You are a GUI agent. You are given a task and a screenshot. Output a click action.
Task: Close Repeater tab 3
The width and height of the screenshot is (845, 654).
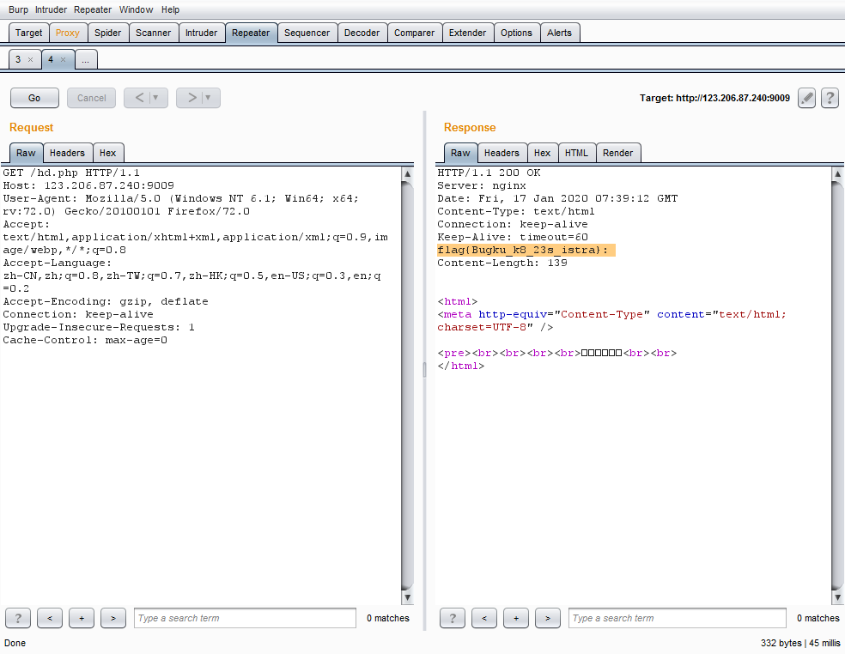pos(30,60)
